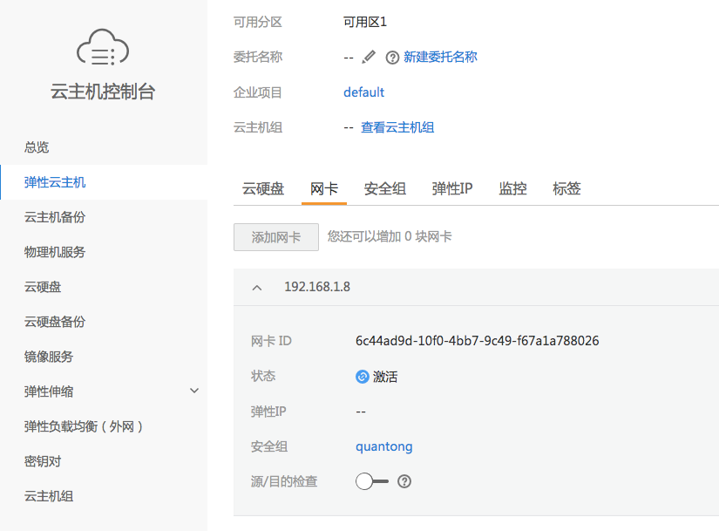This screenshot has width=719, height=531.
Task: Toggle the 源/目的检查 switch
Action: 372,481
